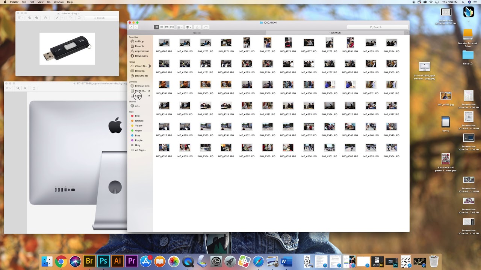Open iCloud Drive in Finder sidebar

(x=141, y=66)
